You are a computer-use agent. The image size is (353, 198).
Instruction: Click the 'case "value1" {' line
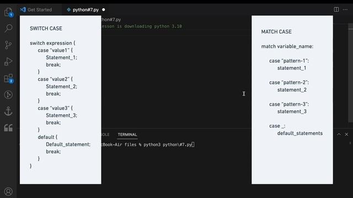55,50
